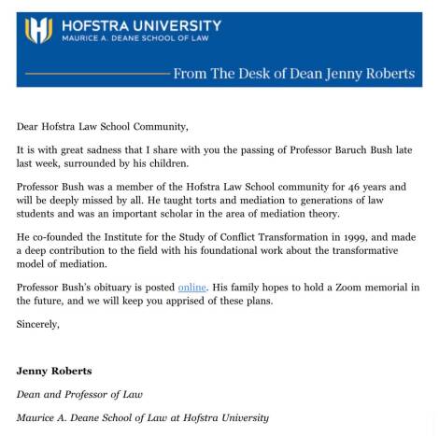Click the italic 'Dean and Professor of Law' title
Screen dimensions: 439x436
79,394
